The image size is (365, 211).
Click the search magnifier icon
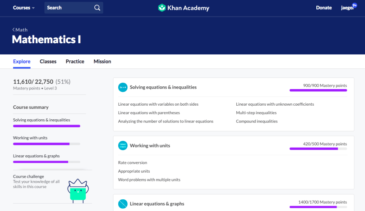(x=97, y=8)
